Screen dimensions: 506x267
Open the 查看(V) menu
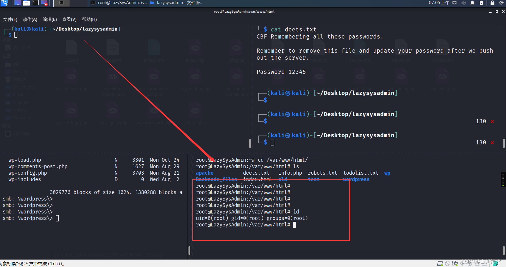[69, 19]
